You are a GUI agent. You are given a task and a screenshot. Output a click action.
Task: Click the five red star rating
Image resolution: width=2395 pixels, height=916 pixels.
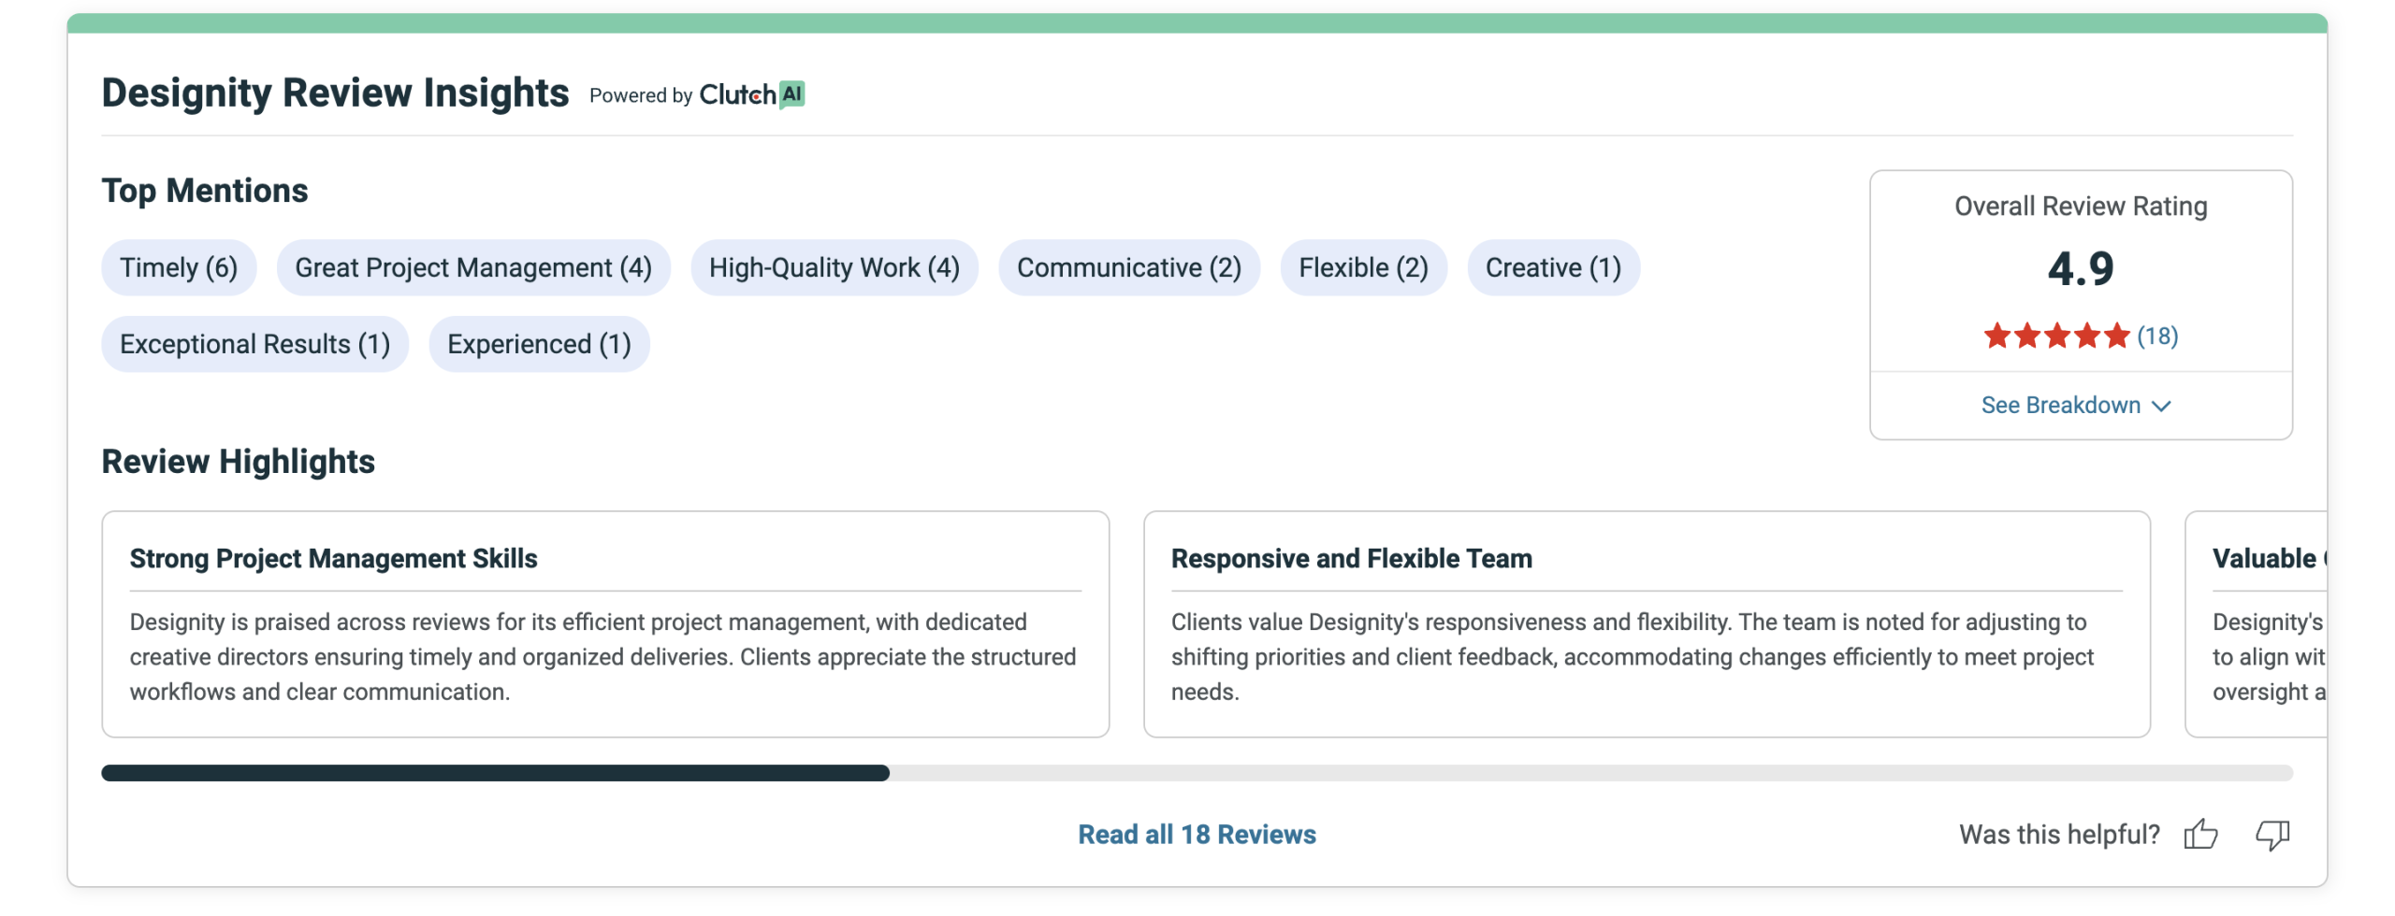pos(2055,336)
